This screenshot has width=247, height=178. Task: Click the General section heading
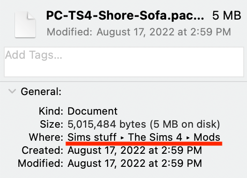[41, 91]
